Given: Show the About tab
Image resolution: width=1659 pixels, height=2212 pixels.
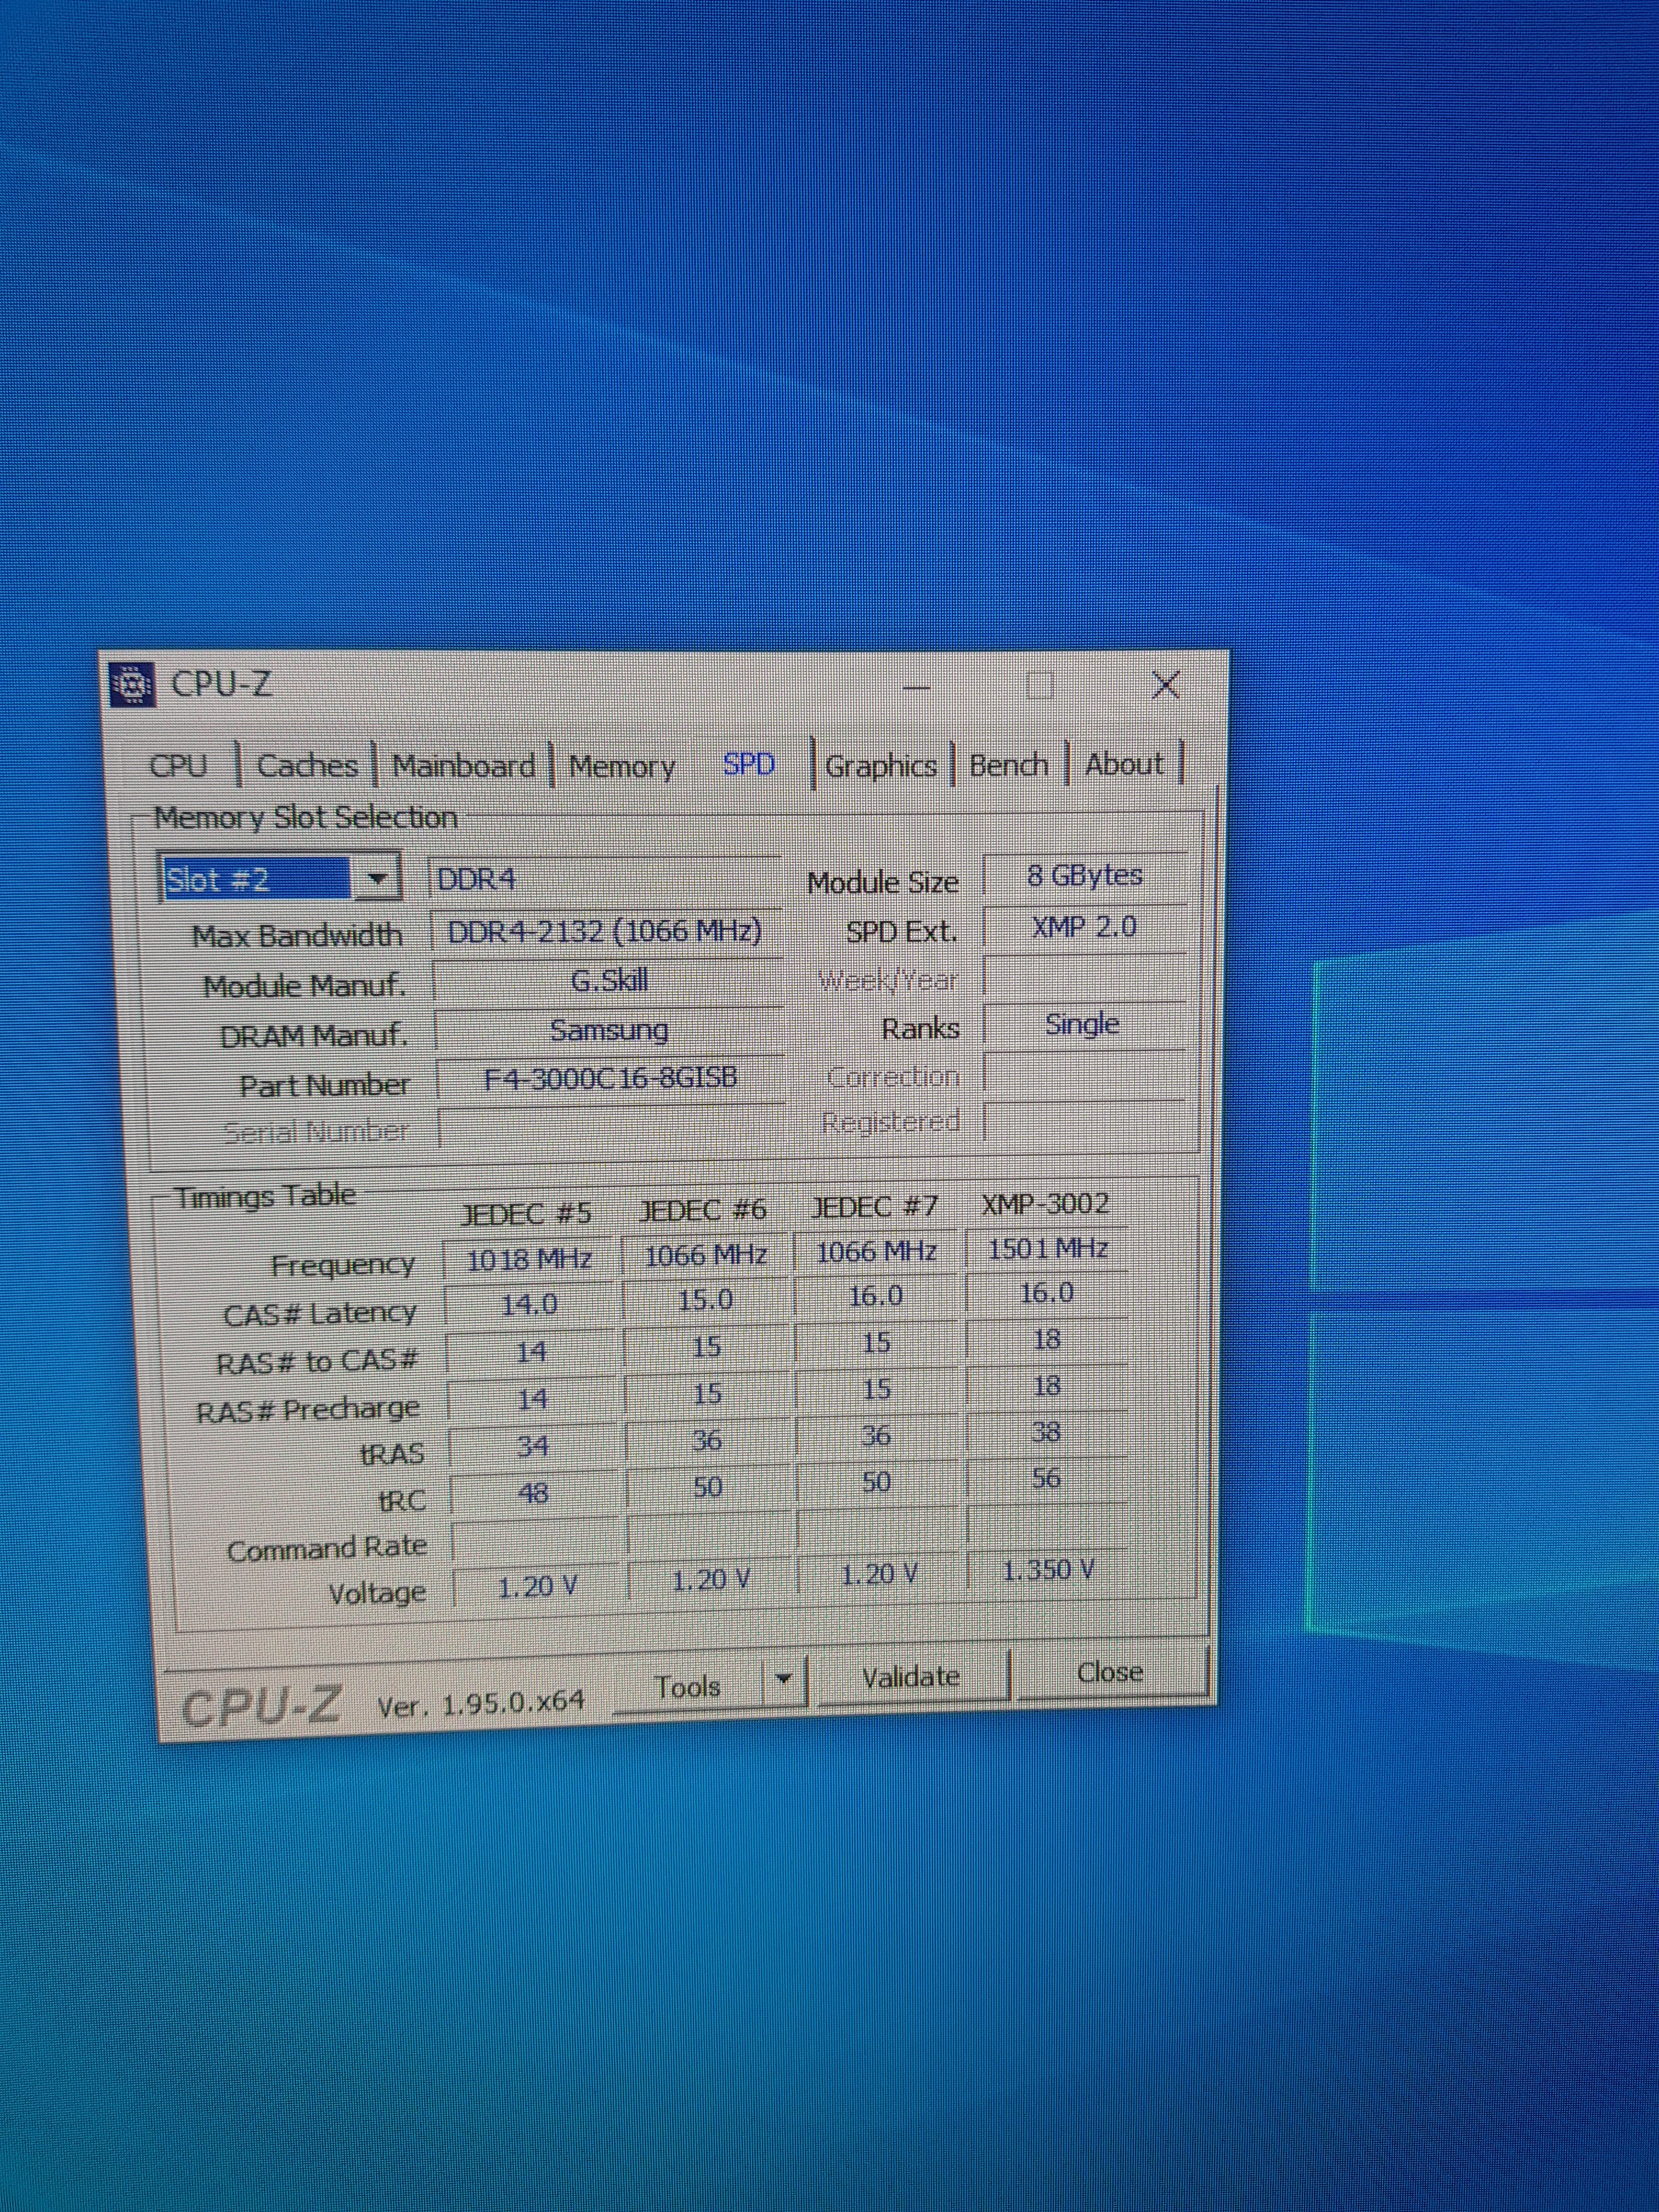Looking at the screenshot, I should click(1124, 764).
